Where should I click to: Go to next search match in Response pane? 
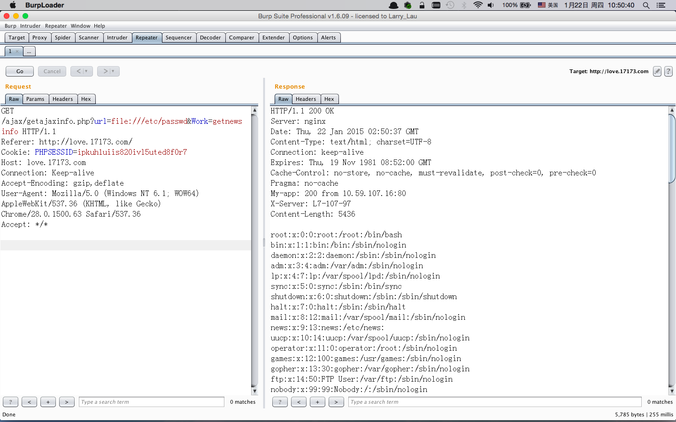click(336, 402)
